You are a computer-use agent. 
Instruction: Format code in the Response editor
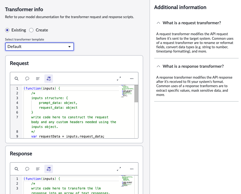click(x=38, y=169)
